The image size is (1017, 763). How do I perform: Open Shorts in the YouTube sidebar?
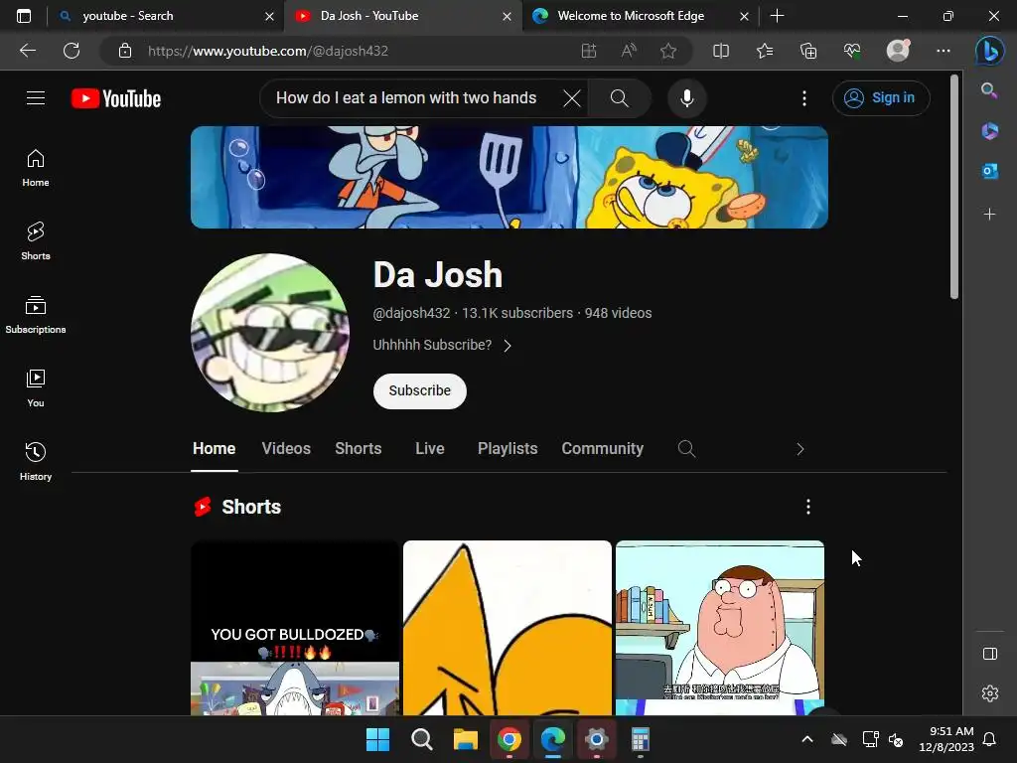coord(36,241)
